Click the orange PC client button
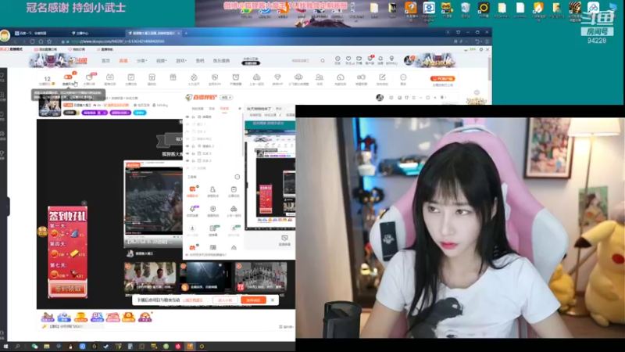The image size is (625, 352). [442, 79]
